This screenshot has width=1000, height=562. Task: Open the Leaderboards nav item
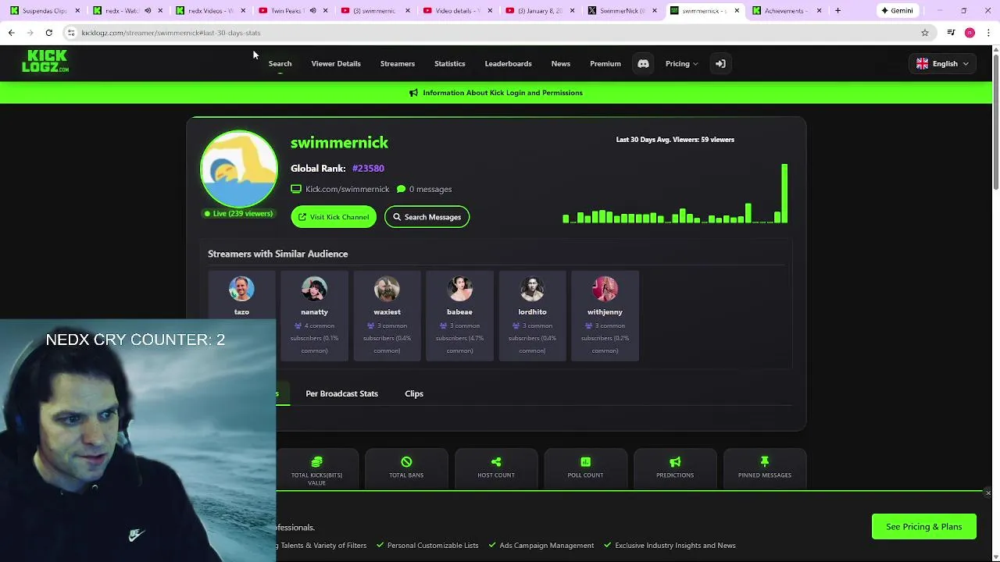tap(508, 64)
